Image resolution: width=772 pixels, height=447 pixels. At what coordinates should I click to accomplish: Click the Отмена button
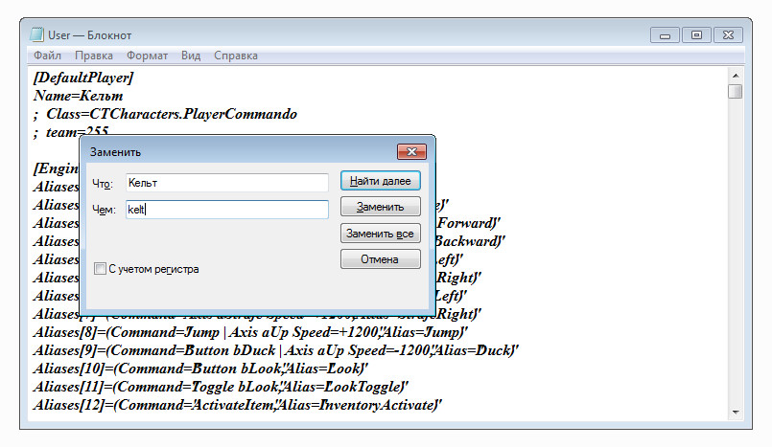tap(380, 259)
